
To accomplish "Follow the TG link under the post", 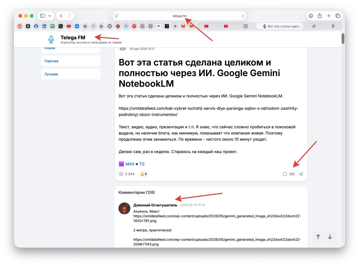I will click(142, 164).
